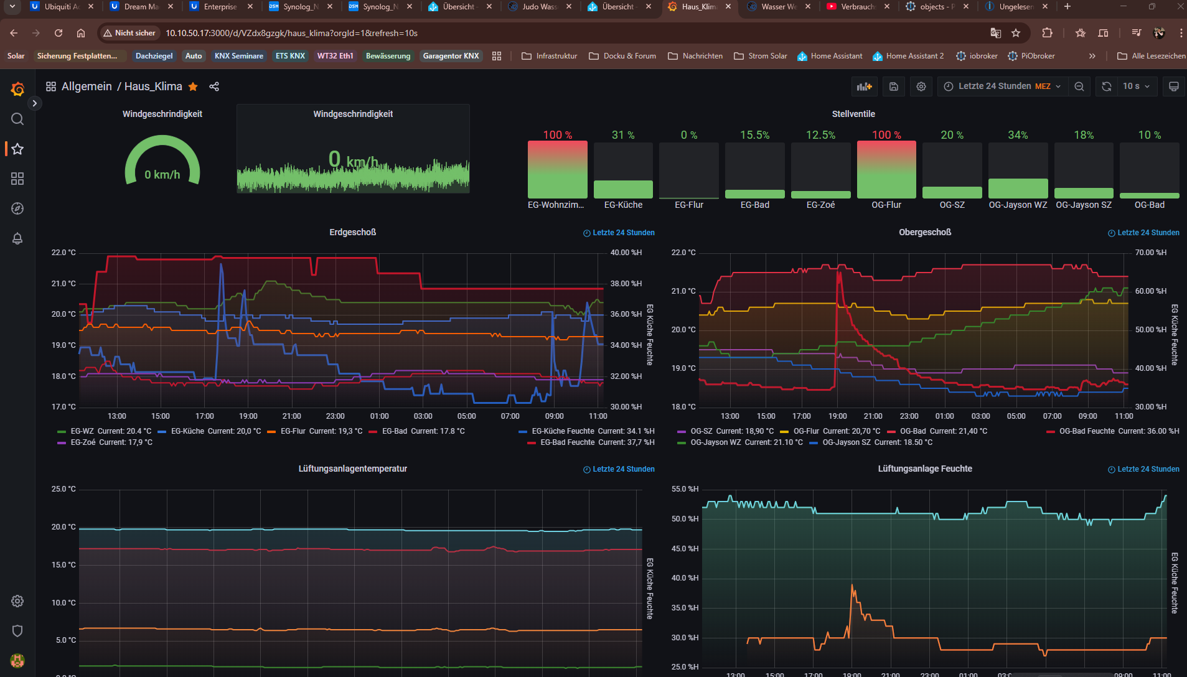1187x677 pixels.
Task: Click the Grafana logo home icon
Action: pyautogui.click(x=17, y=89)
